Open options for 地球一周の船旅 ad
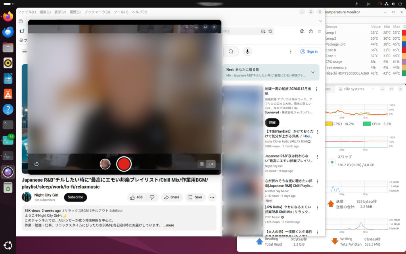 (x=316, y=89)
